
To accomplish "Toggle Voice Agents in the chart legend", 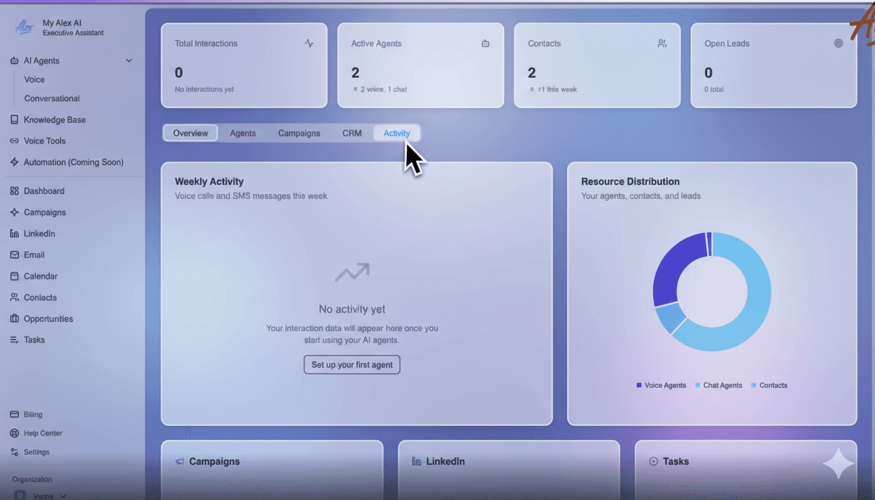I will (661, 385).
